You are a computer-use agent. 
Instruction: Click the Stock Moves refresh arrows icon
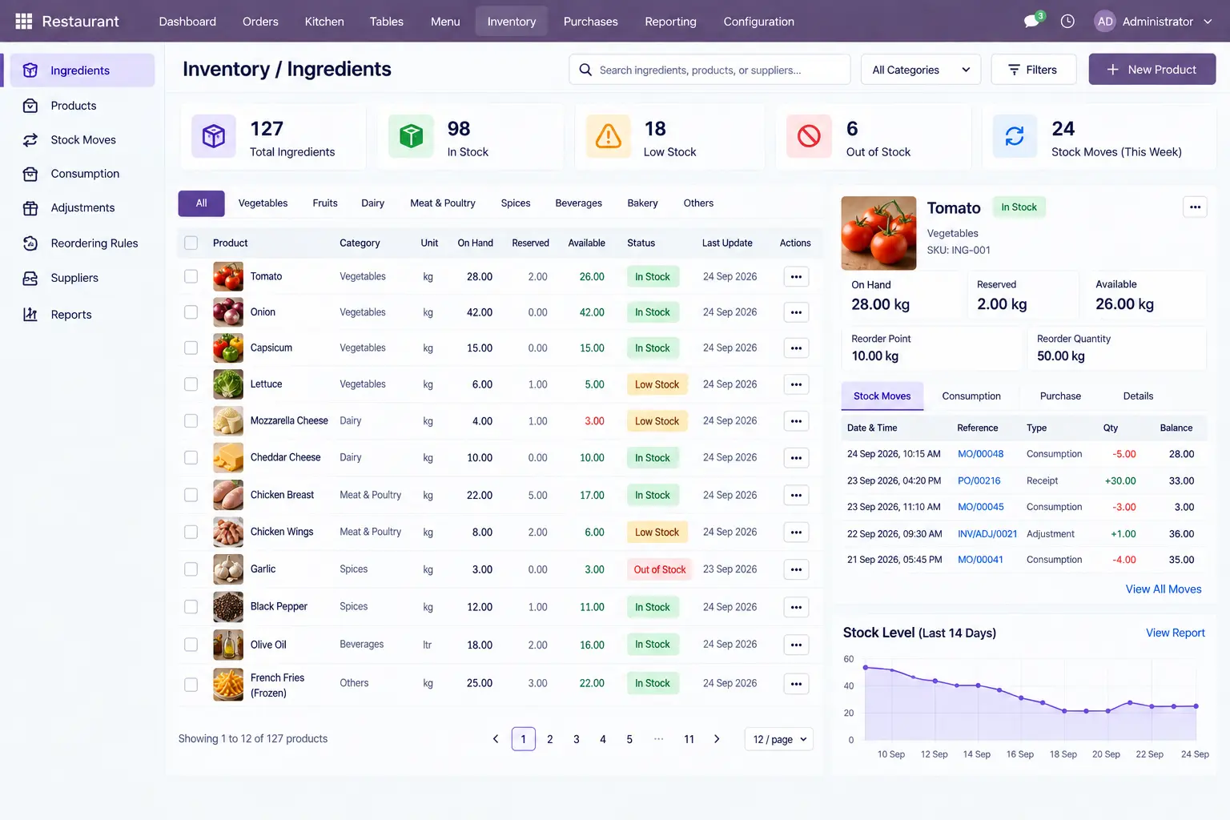point(1015,136)
